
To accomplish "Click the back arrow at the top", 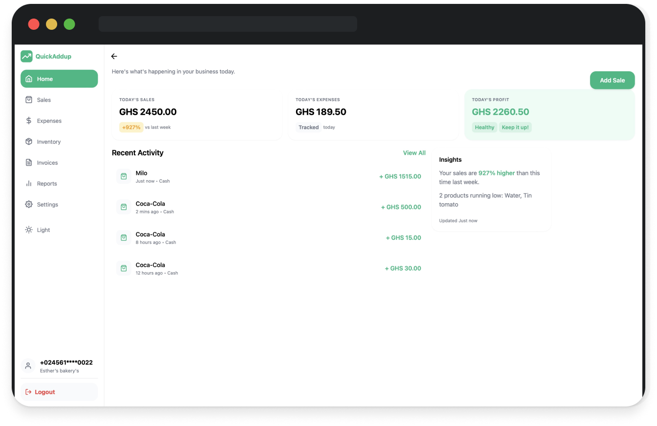I will coord(114,56).
